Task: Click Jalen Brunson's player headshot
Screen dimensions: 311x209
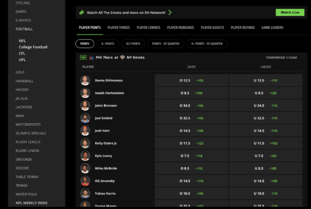Action: click(x=86, y=105)
